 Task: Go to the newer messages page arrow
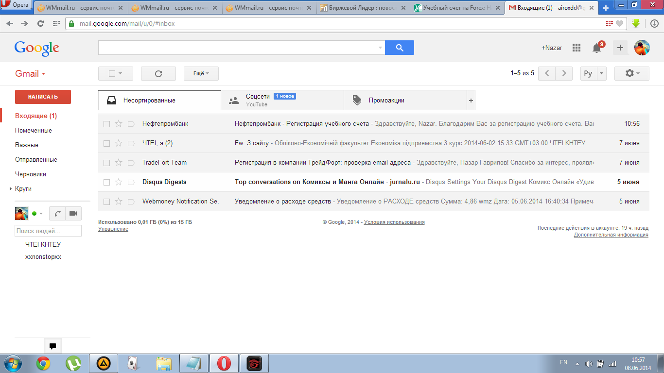point(547,73)
